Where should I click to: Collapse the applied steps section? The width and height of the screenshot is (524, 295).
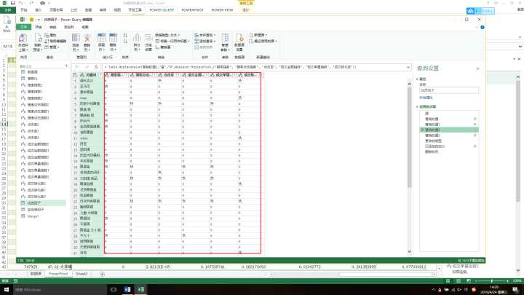point(418,106)
